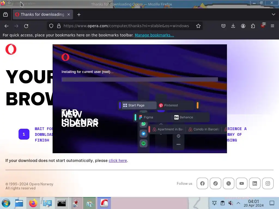Go back with the browser back arrow
279x209 pixels.
[7, 26]
